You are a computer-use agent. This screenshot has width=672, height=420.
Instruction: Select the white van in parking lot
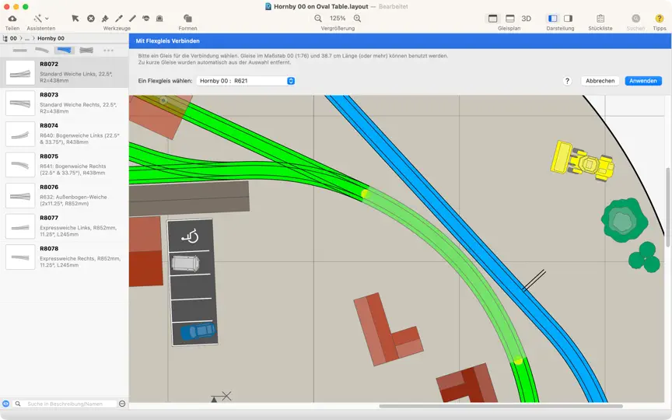click(186, 263)
